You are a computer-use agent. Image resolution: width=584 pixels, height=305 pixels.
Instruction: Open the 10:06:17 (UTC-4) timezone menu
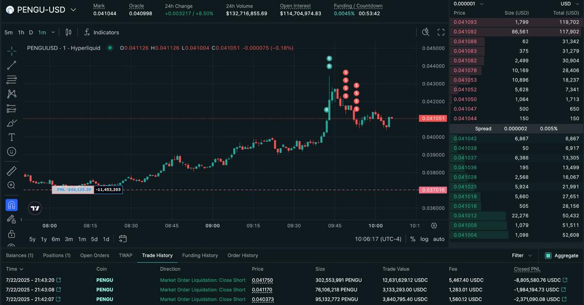378,239
